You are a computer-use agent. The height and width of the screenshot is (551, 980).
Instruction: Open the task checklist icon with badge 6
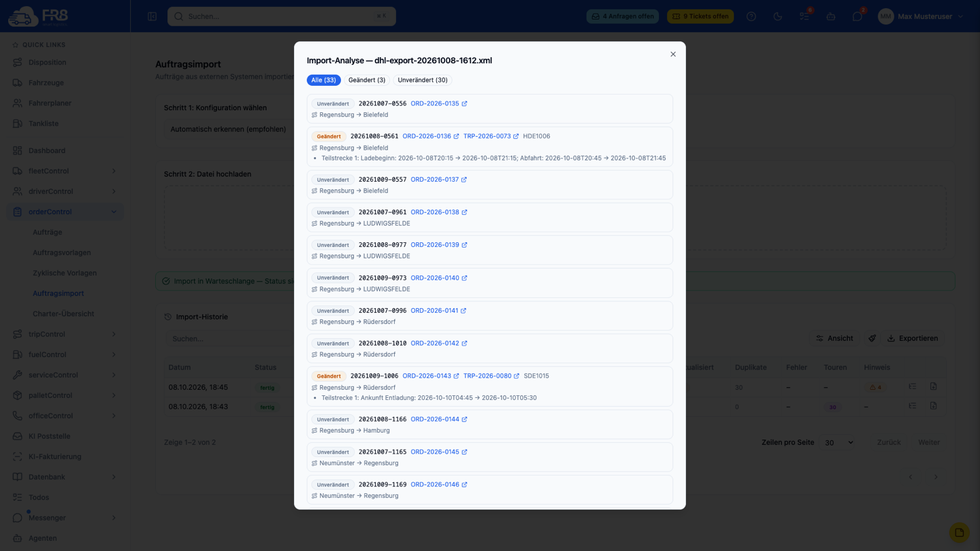[x=804, y=16]
